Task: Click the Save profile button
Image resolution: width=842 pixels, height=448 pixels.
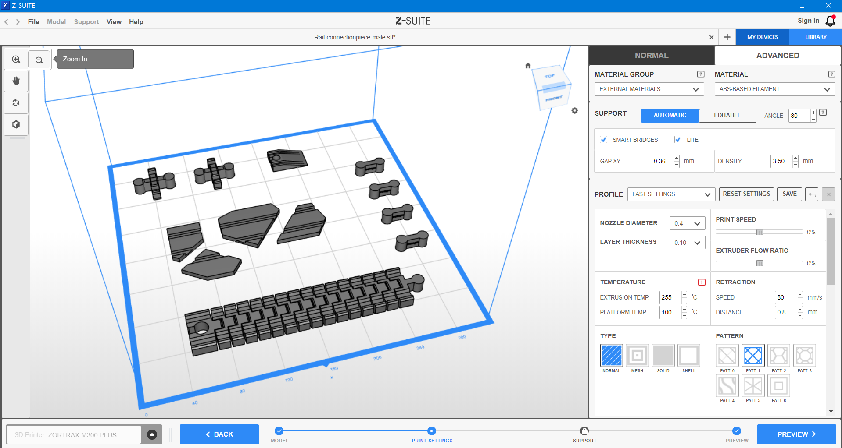Action: (789, 194)
